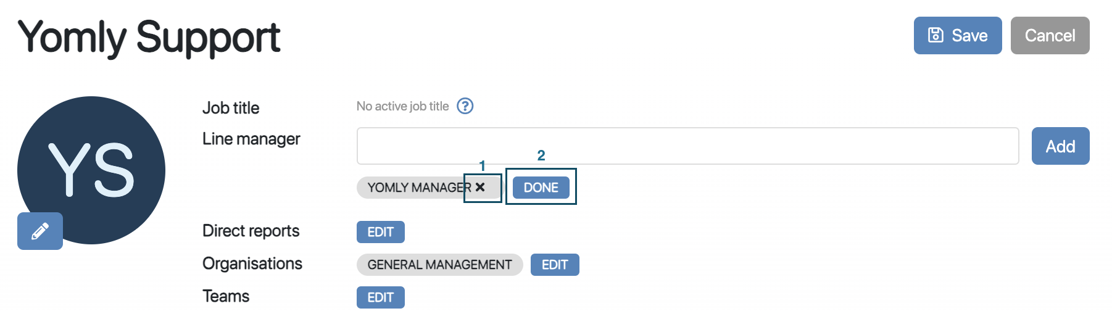Focus the Line manager input field

[687, 146]
